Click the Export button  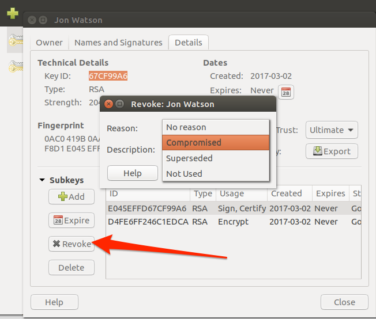click(x=332, y=151)
